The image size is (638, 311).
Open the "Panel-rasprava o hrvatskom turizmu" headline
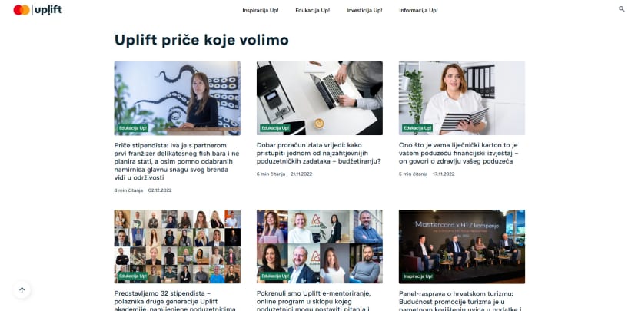click(460, 301)
